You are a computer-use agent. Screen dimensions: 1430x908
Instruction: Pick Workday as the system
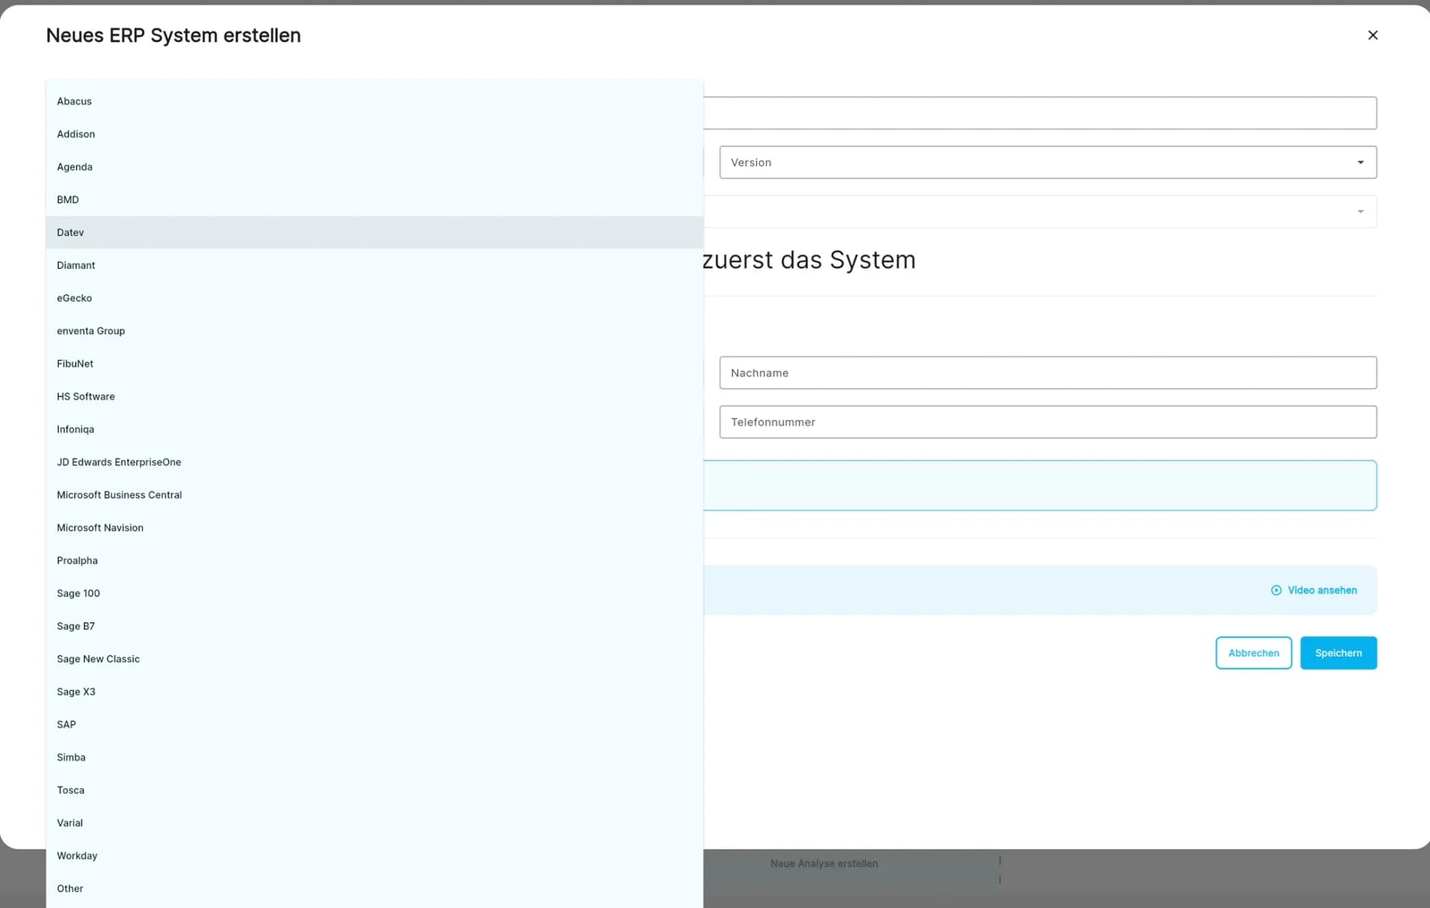point(375,854)
